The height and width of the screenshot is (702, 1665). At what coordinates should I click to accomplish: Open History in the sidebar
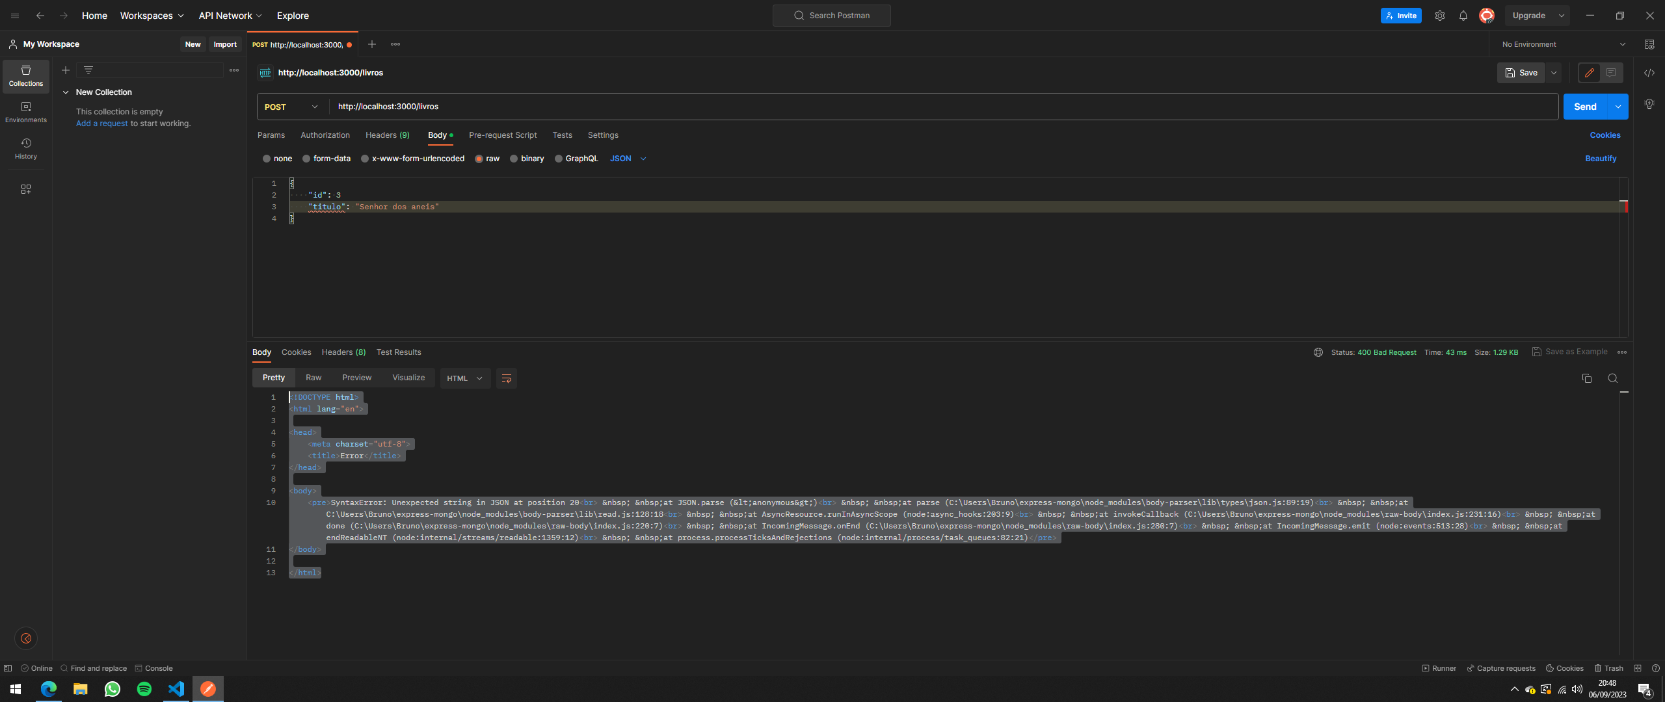click(x=26, y=149)
